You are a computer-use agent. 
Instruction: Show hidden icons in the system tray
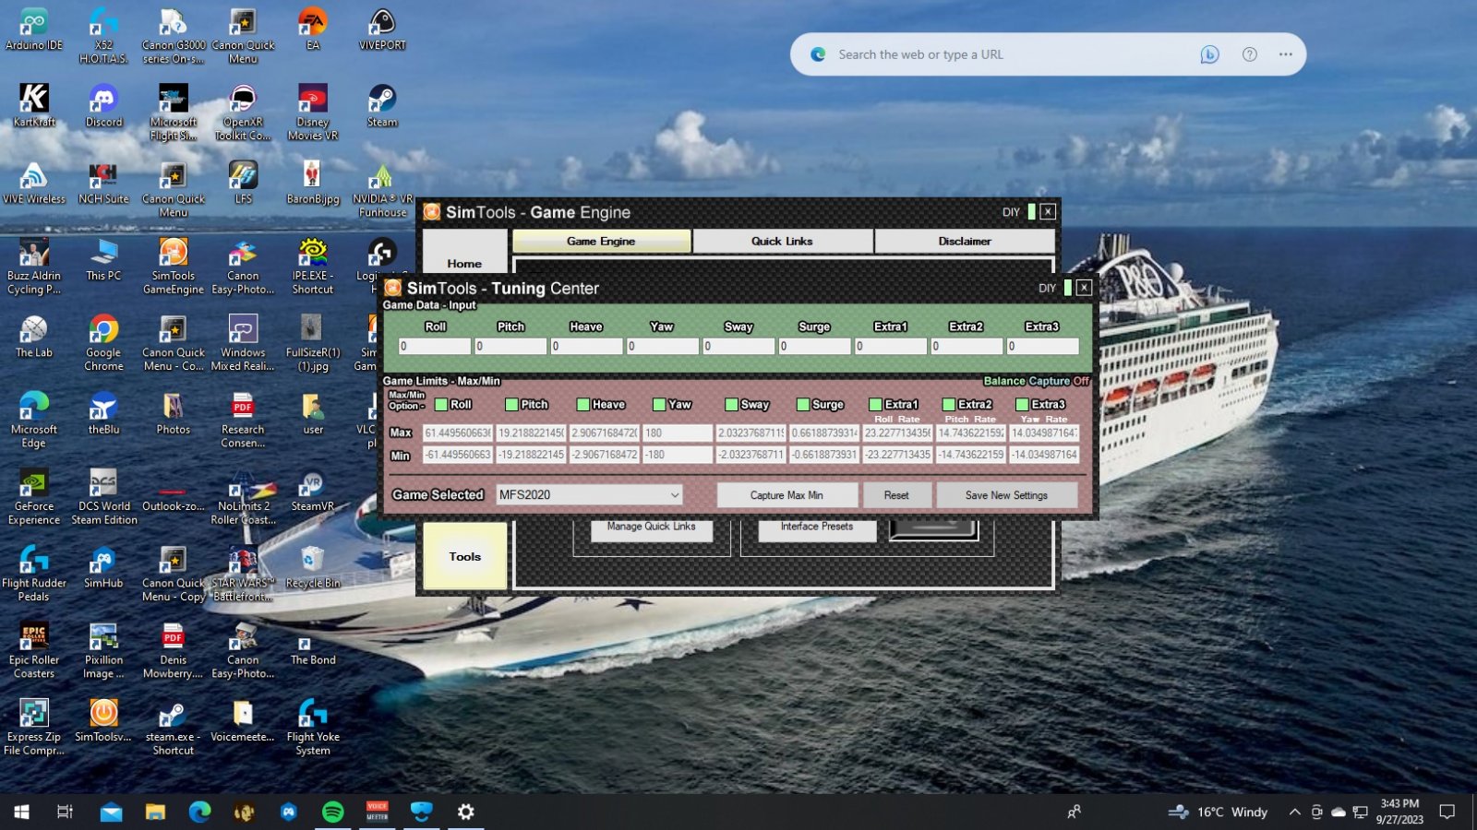click(x=1294, y=812)
